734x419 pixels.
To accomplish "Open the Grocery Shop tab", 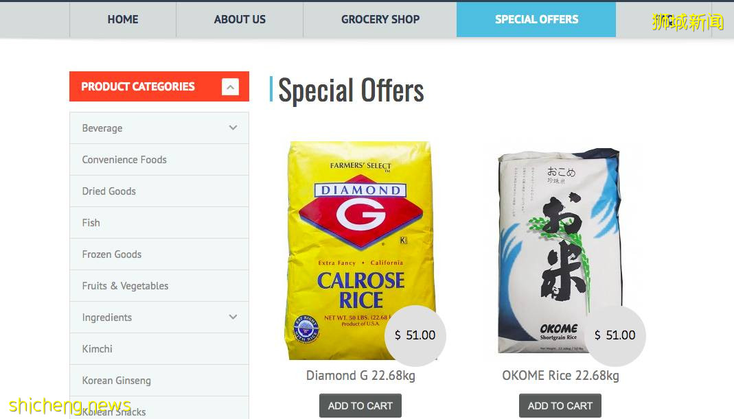I will point(380,19).
